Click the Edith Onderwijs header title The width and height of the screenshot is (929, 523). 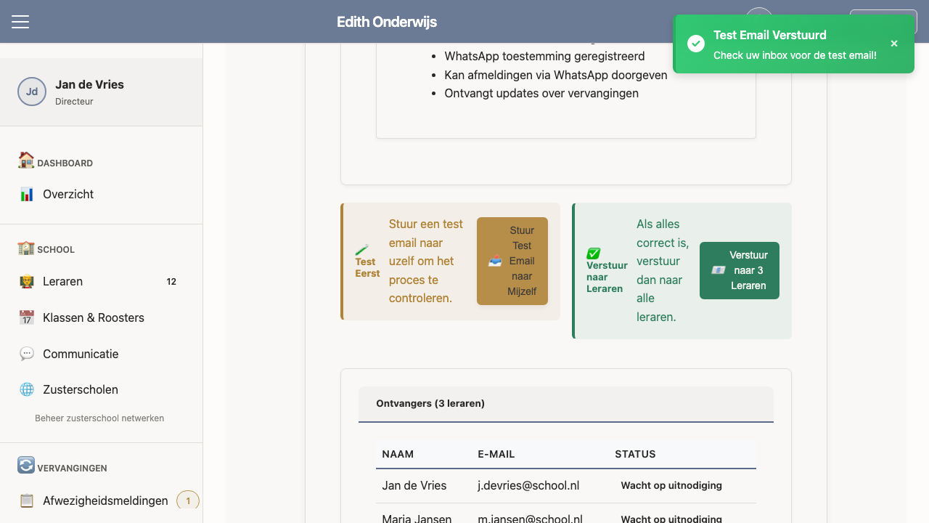click(x=387, y=22)
